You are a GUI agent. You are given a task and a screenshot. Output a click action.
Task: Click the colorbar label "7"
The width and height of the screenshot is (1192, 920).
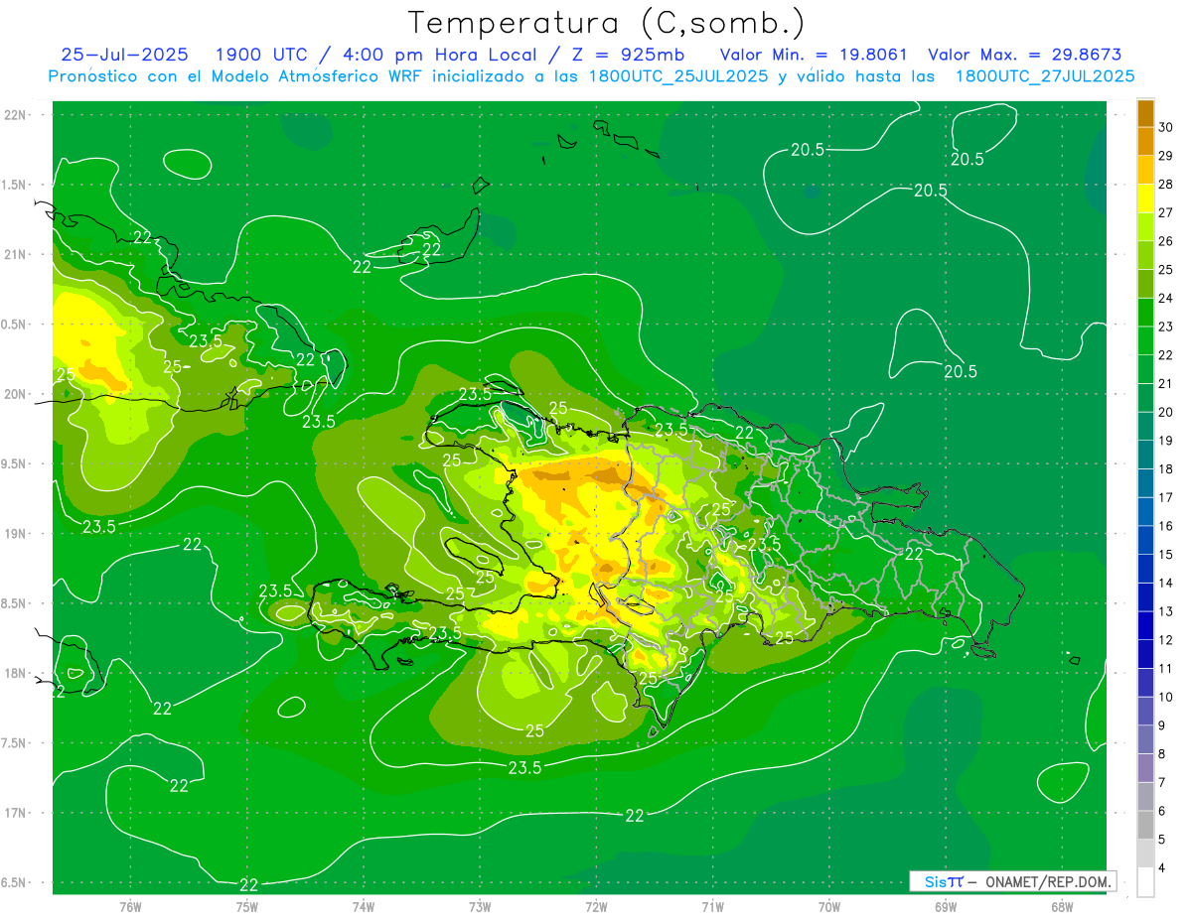click(1164, 782)
